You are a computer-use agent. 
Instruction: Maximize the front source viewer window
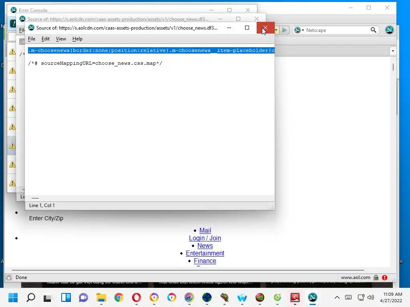[247, 28]
